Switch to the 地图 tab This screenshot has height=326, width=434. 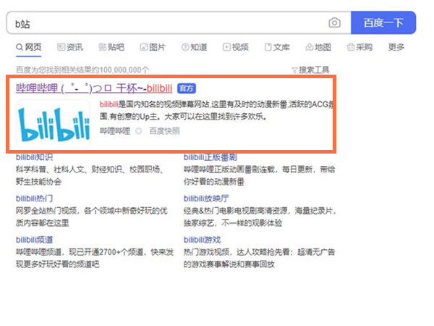tap(318, 47)
